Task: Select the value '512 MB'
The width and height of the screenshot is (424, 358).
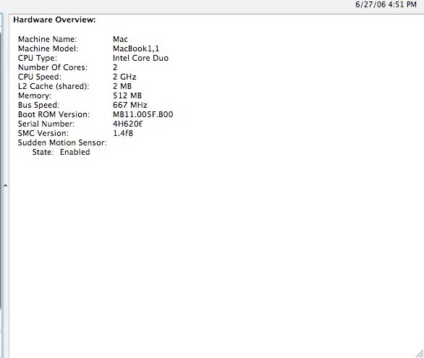Action: (x=127, y=95)
